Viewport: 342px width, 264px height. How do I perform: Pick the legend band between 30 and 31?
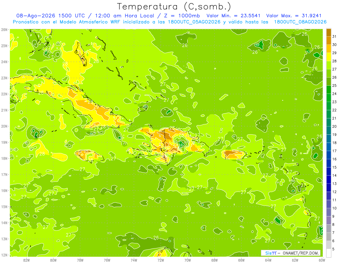pyautogui.click(x=329, y=40)
